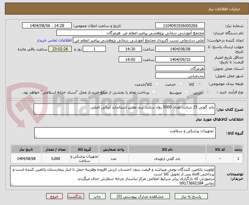Select the کالا/خدمت radio button
The width and height of the screenshot is (249, 205).
(x=157, y=84)
